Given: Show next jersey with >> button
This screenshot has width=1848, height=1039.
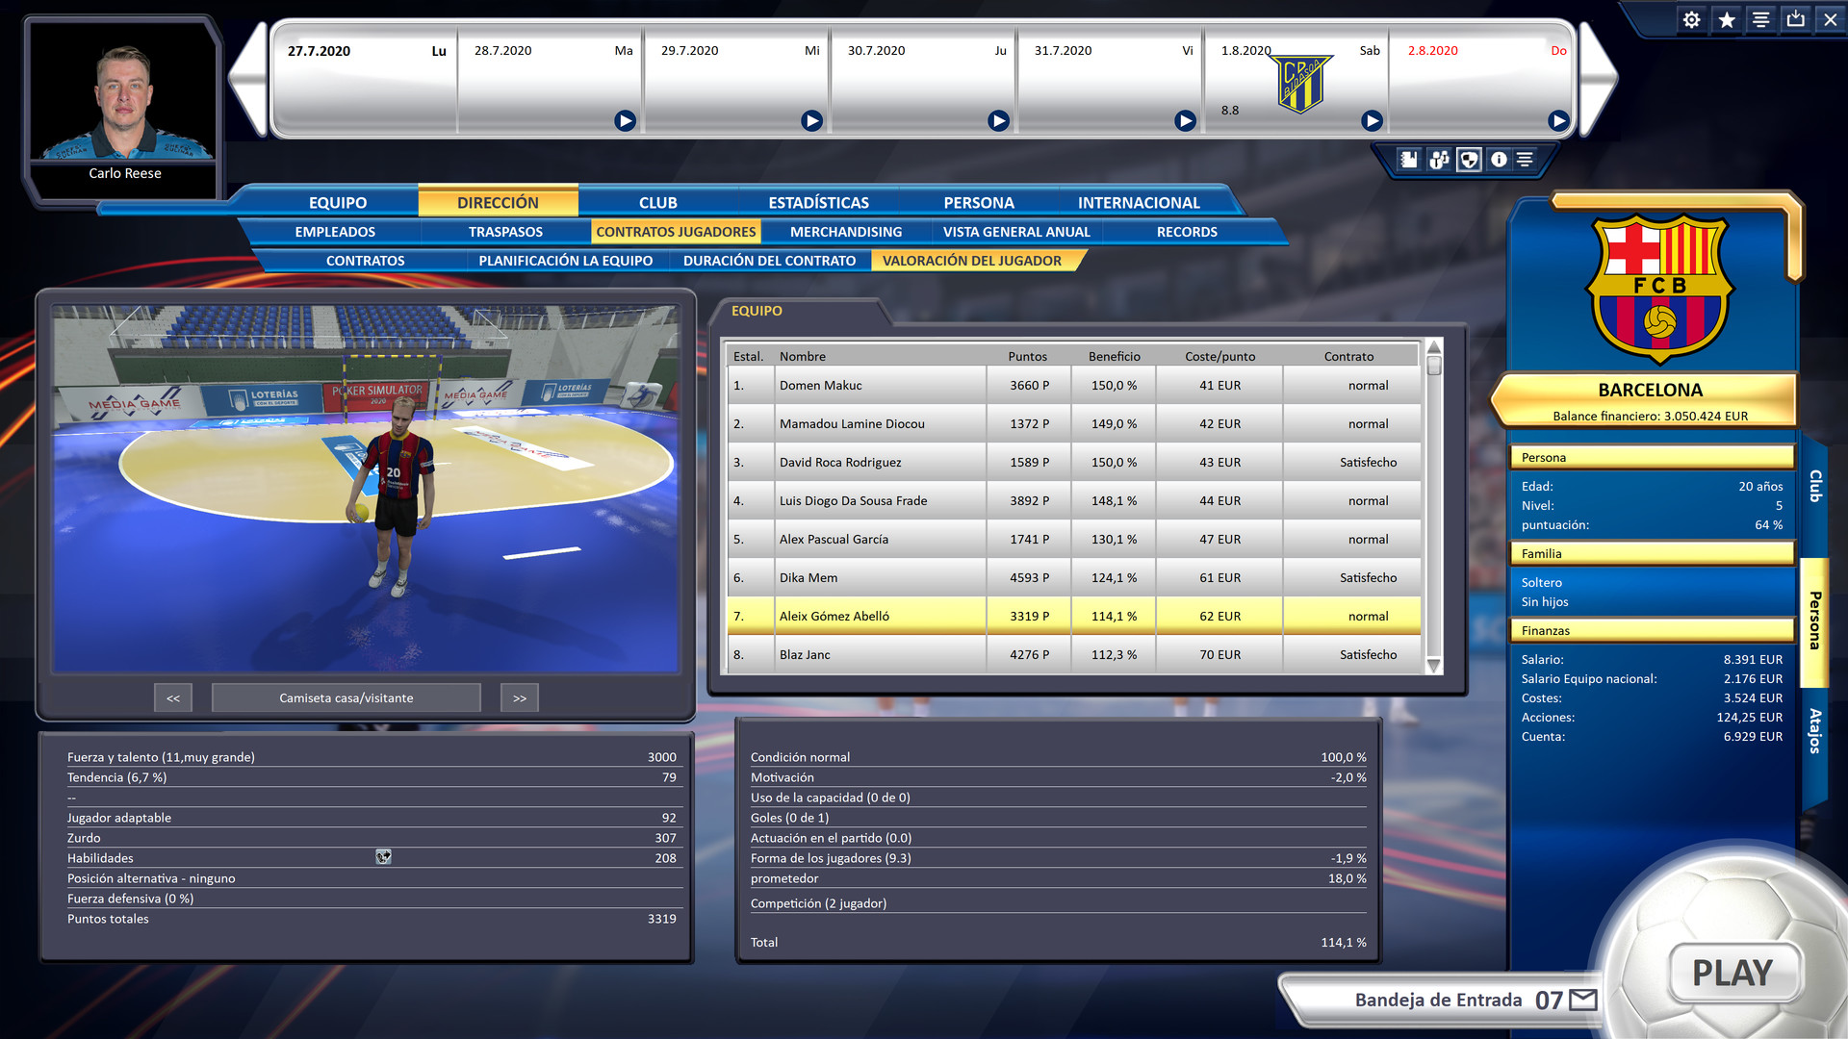Looking at the screenshot, I should tap(520, 698).
